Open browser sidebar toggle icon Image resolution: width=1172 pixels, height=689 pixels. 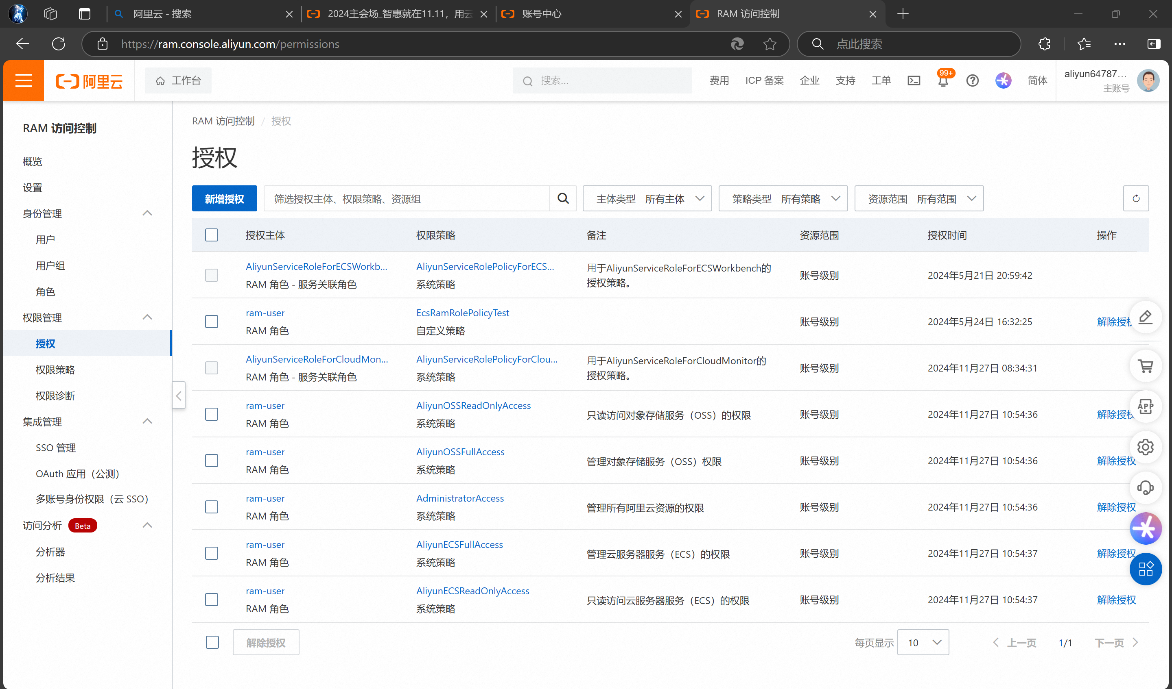click(1153, 43)
